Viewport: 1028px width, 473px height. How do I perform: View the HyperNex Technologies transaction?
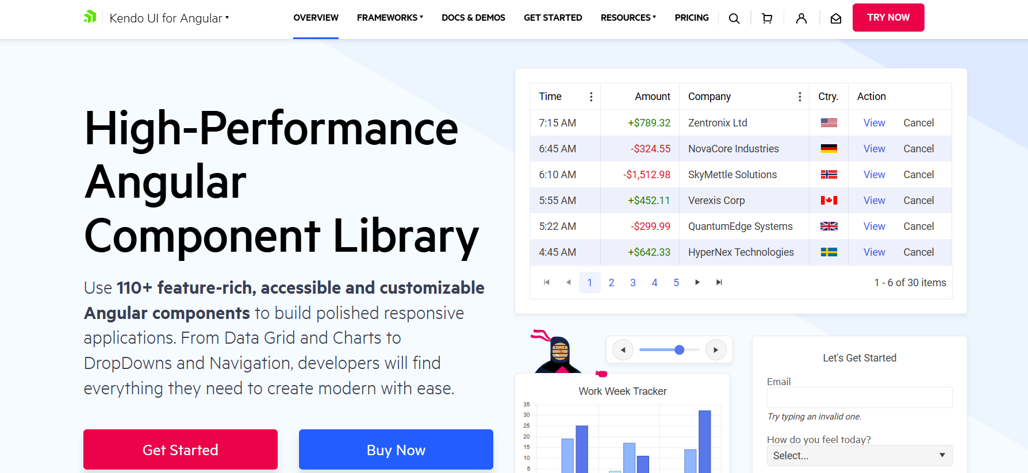pos(874,252)
